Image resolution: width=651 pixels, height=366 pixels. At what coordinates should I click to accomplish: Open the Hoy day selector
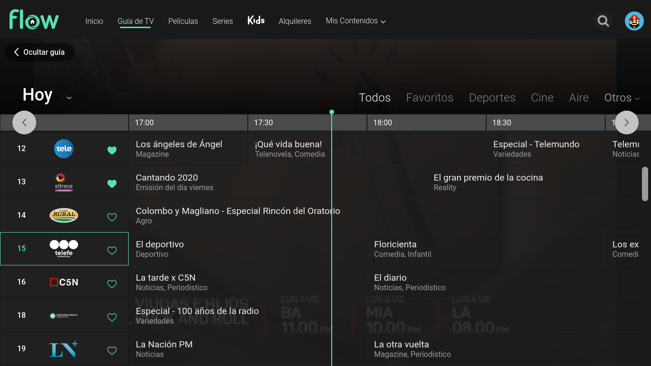click(47, 96)
